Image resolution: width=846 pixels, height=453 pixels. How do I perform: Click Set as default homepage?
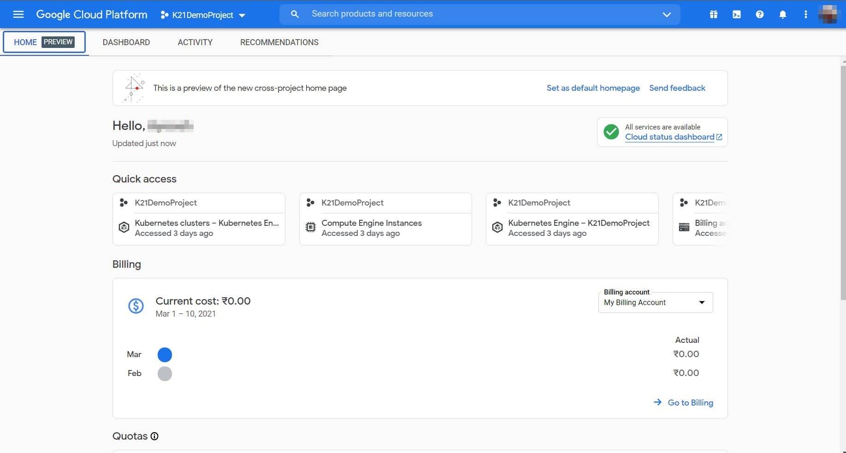(593, 88)
